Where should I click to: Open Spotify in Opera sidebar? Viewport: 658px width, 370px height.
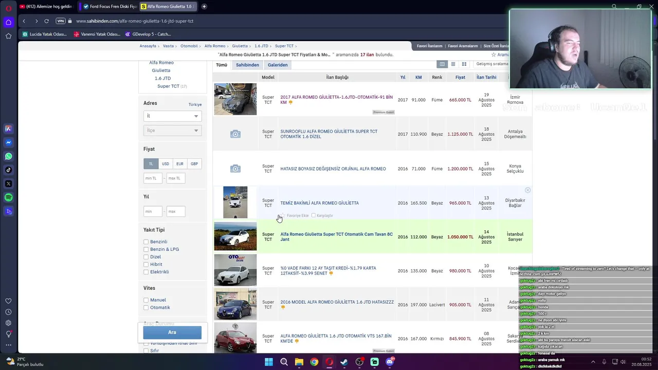(8, 197)
